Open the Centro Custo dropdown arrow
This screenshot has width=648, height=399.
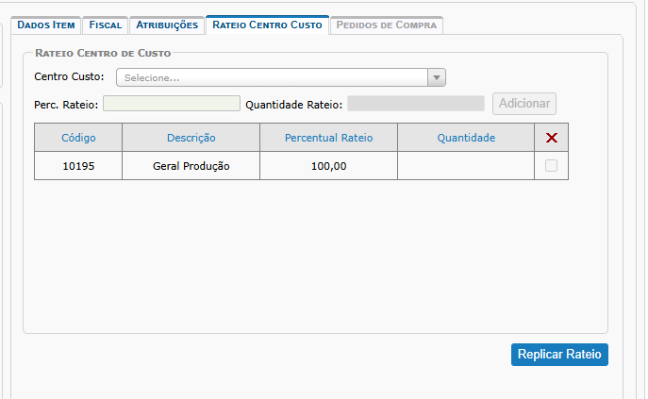click(x=436, y=77)
